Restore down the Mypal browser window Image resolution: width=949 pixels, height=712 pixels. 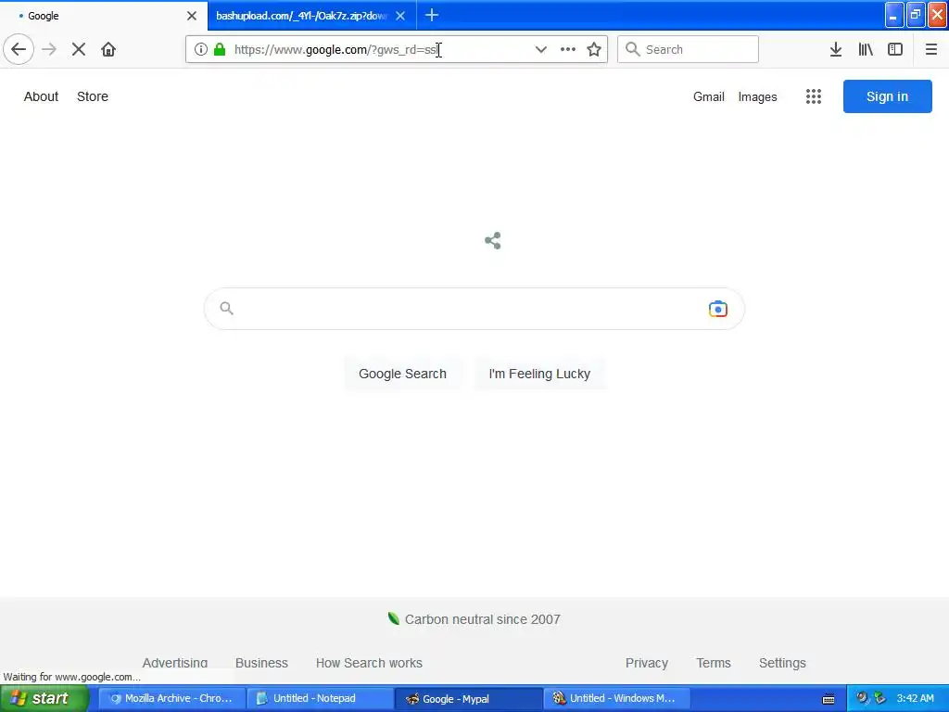tap(916, 15)
